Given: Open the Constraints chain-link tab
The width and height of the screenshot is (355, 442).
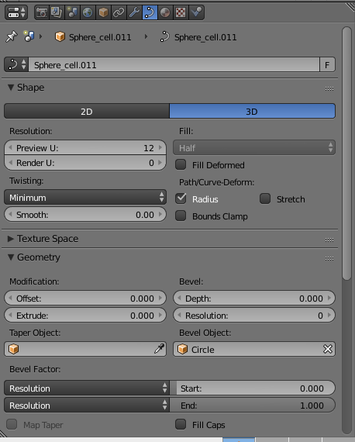Looking at the screenshot, I should point(119,12).
